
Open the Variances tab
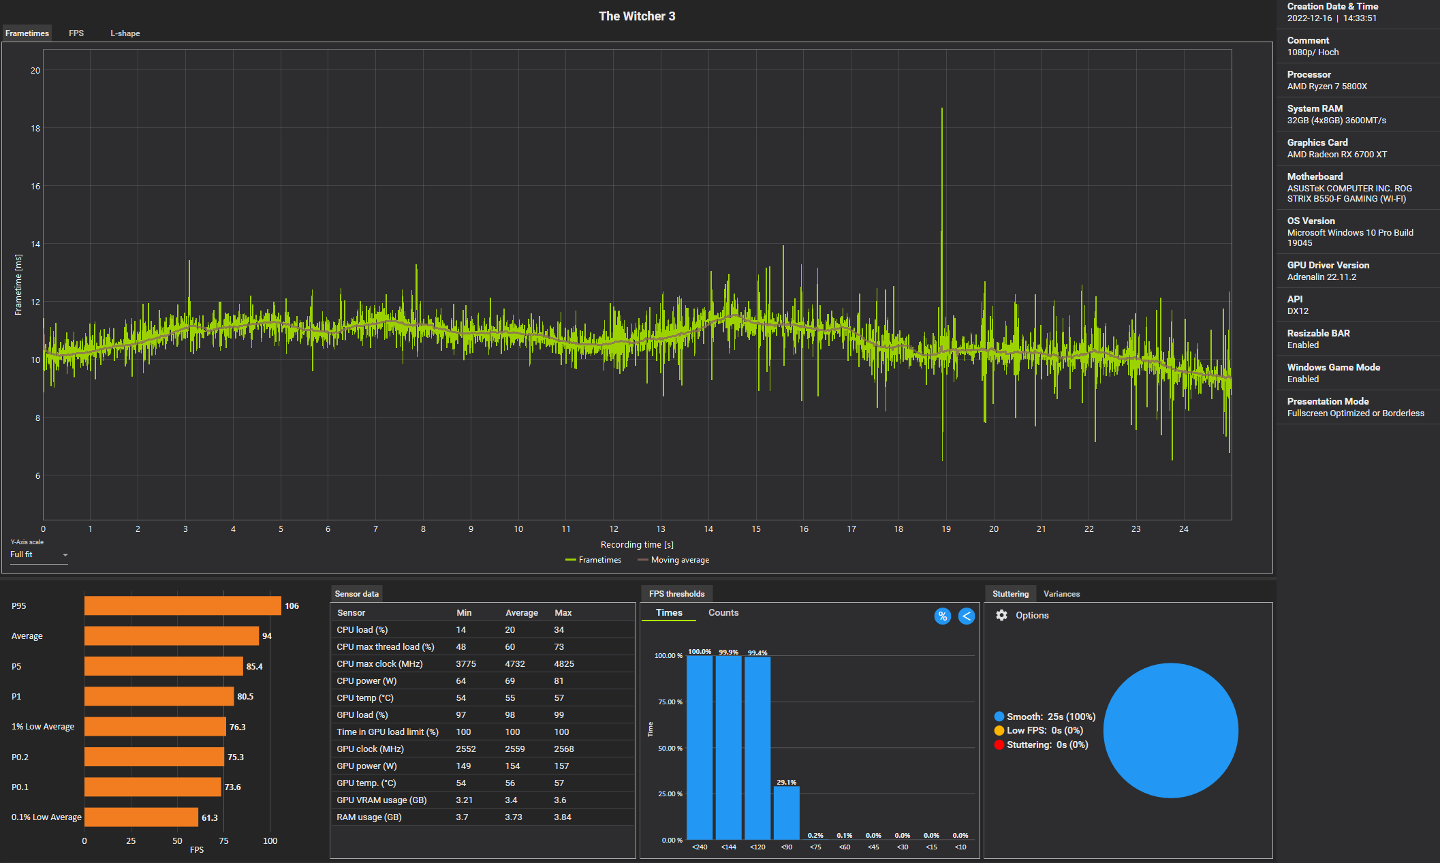tap(1061, 594)
